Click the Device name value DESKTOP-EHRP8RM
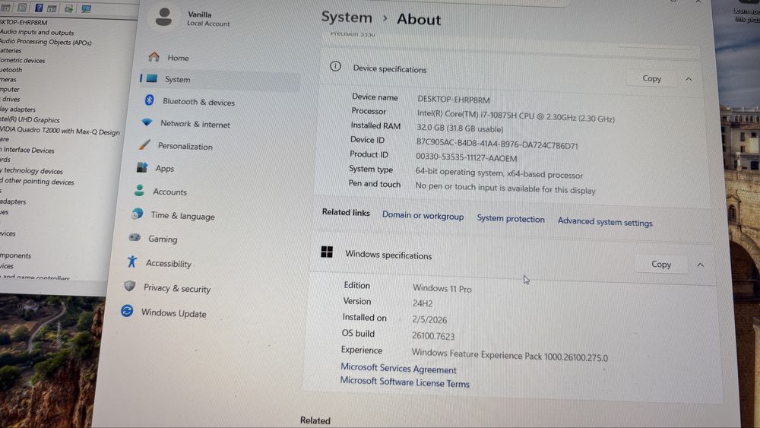 pyautogui.click(x=454, y=100)
